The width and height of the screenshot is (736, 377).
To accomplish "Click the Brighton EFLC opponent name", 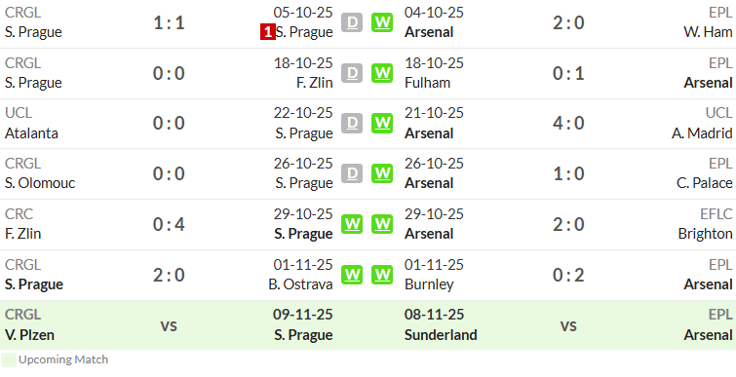I will click(706, 234).
